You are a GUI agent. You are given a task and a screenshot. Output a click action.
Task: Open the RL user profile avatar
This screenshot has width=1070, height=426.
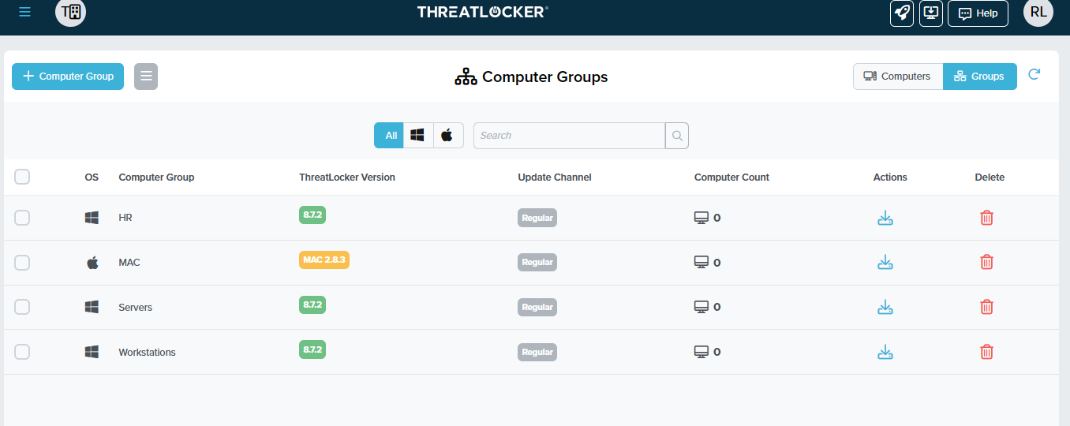[1038, 12]
